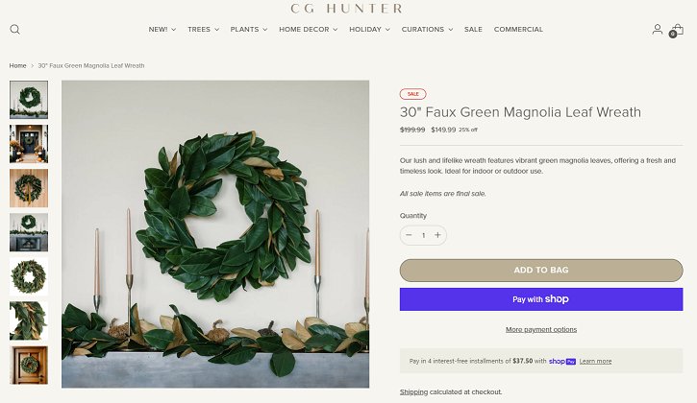
Task: Click the Shop Pay Learn more link
Action: (x=595, y=362)
